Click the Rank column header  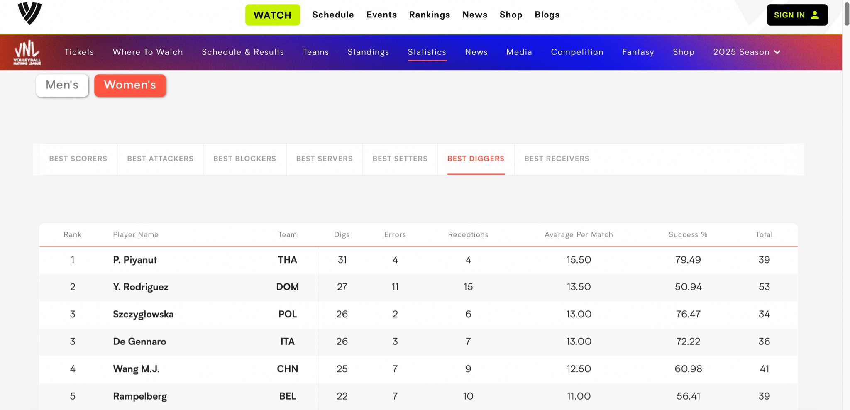click(x=73, y=234)
